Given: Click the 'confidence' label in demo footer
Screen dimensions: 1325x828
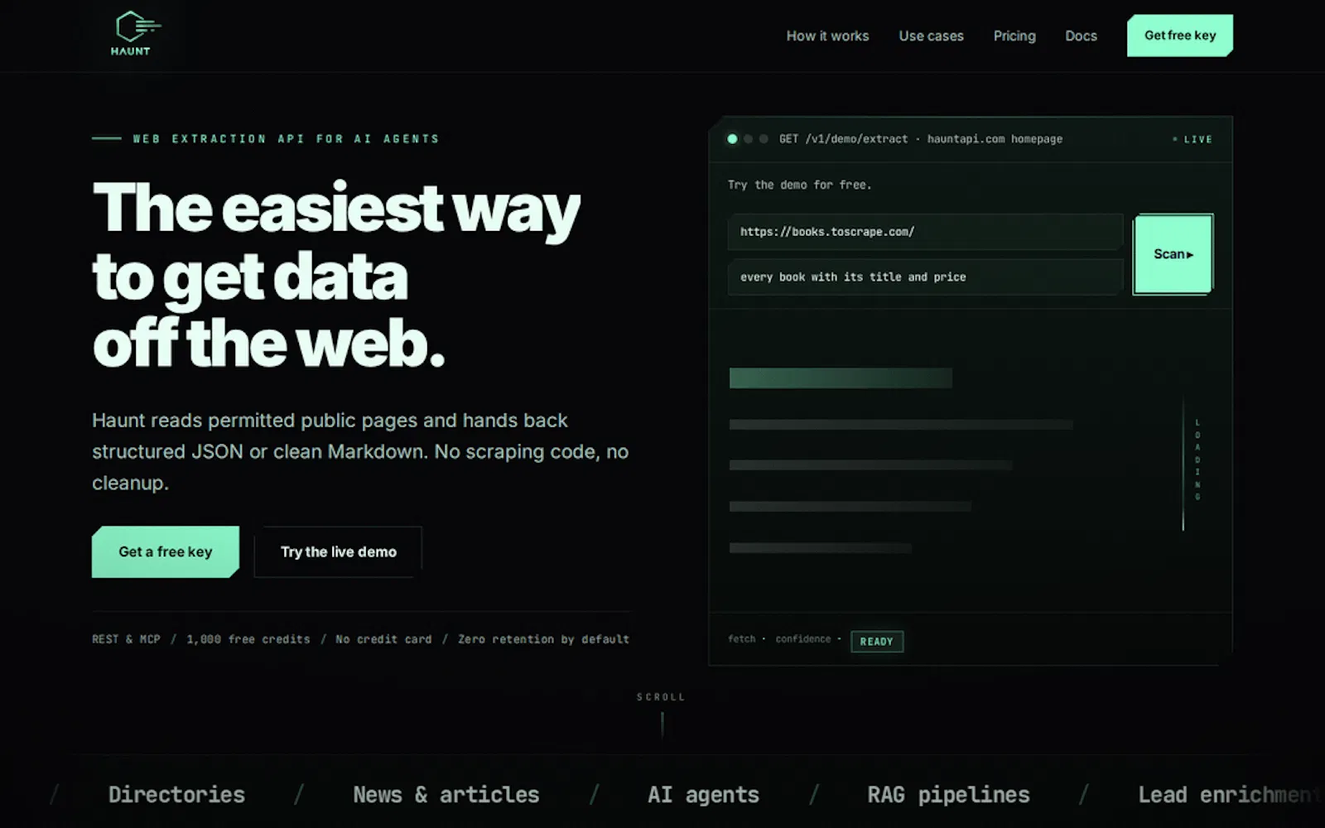Looking at the screenshot, I should point(802,639).
